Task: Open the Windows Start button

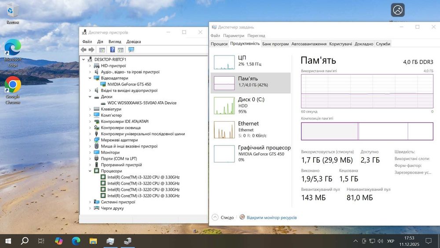Action: 8,241
